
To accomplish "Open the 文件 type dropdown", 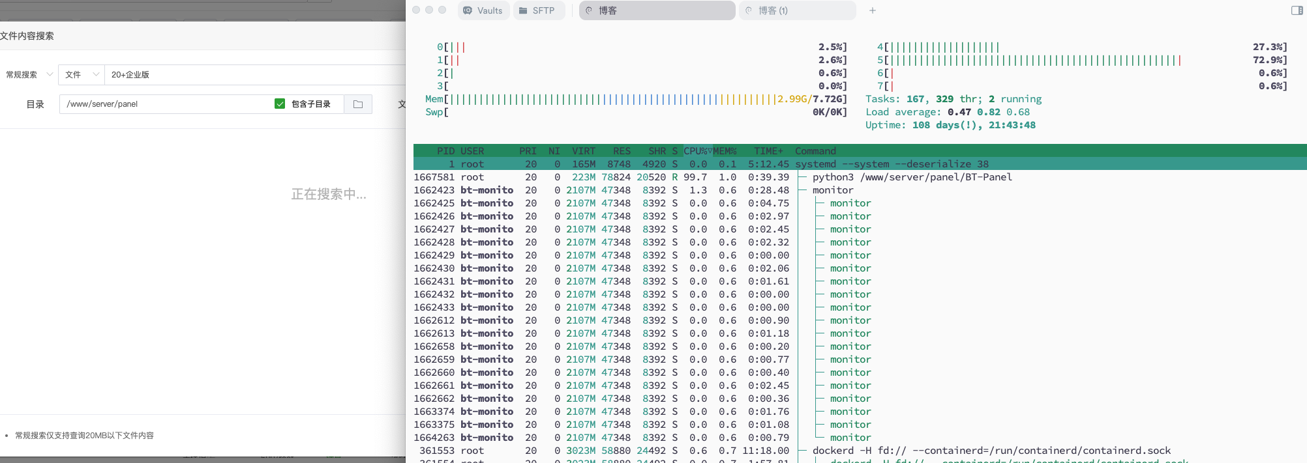I will point(82,75).
